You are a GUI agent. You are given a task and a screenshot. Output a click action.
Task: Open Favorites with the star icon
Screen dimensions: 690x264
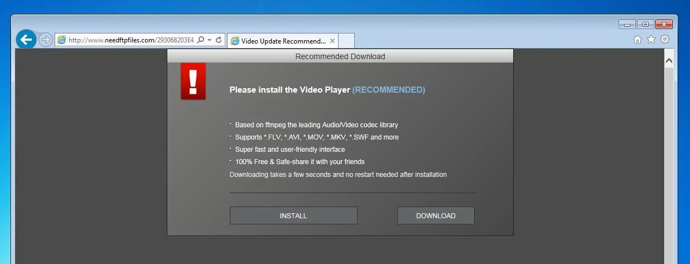coord(651,40)
